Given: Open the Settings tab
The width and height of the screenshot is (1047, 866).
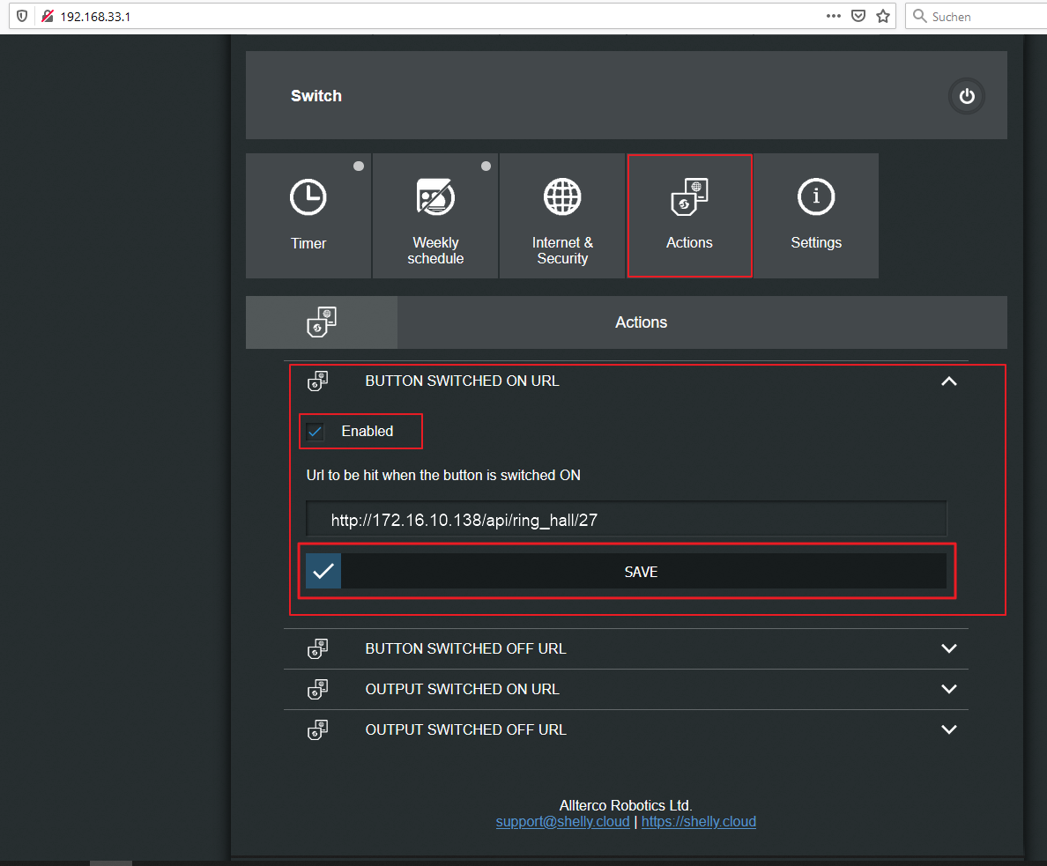Looking at the screenshot, I should (816, 216).
